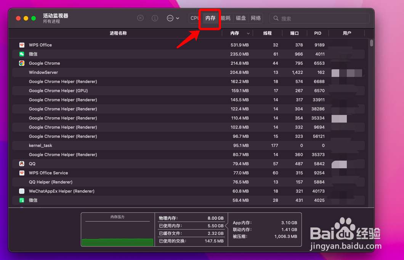Click the 活动监视器 window title
This screenshot has height=260, width=404.
[x=55, y=16]
